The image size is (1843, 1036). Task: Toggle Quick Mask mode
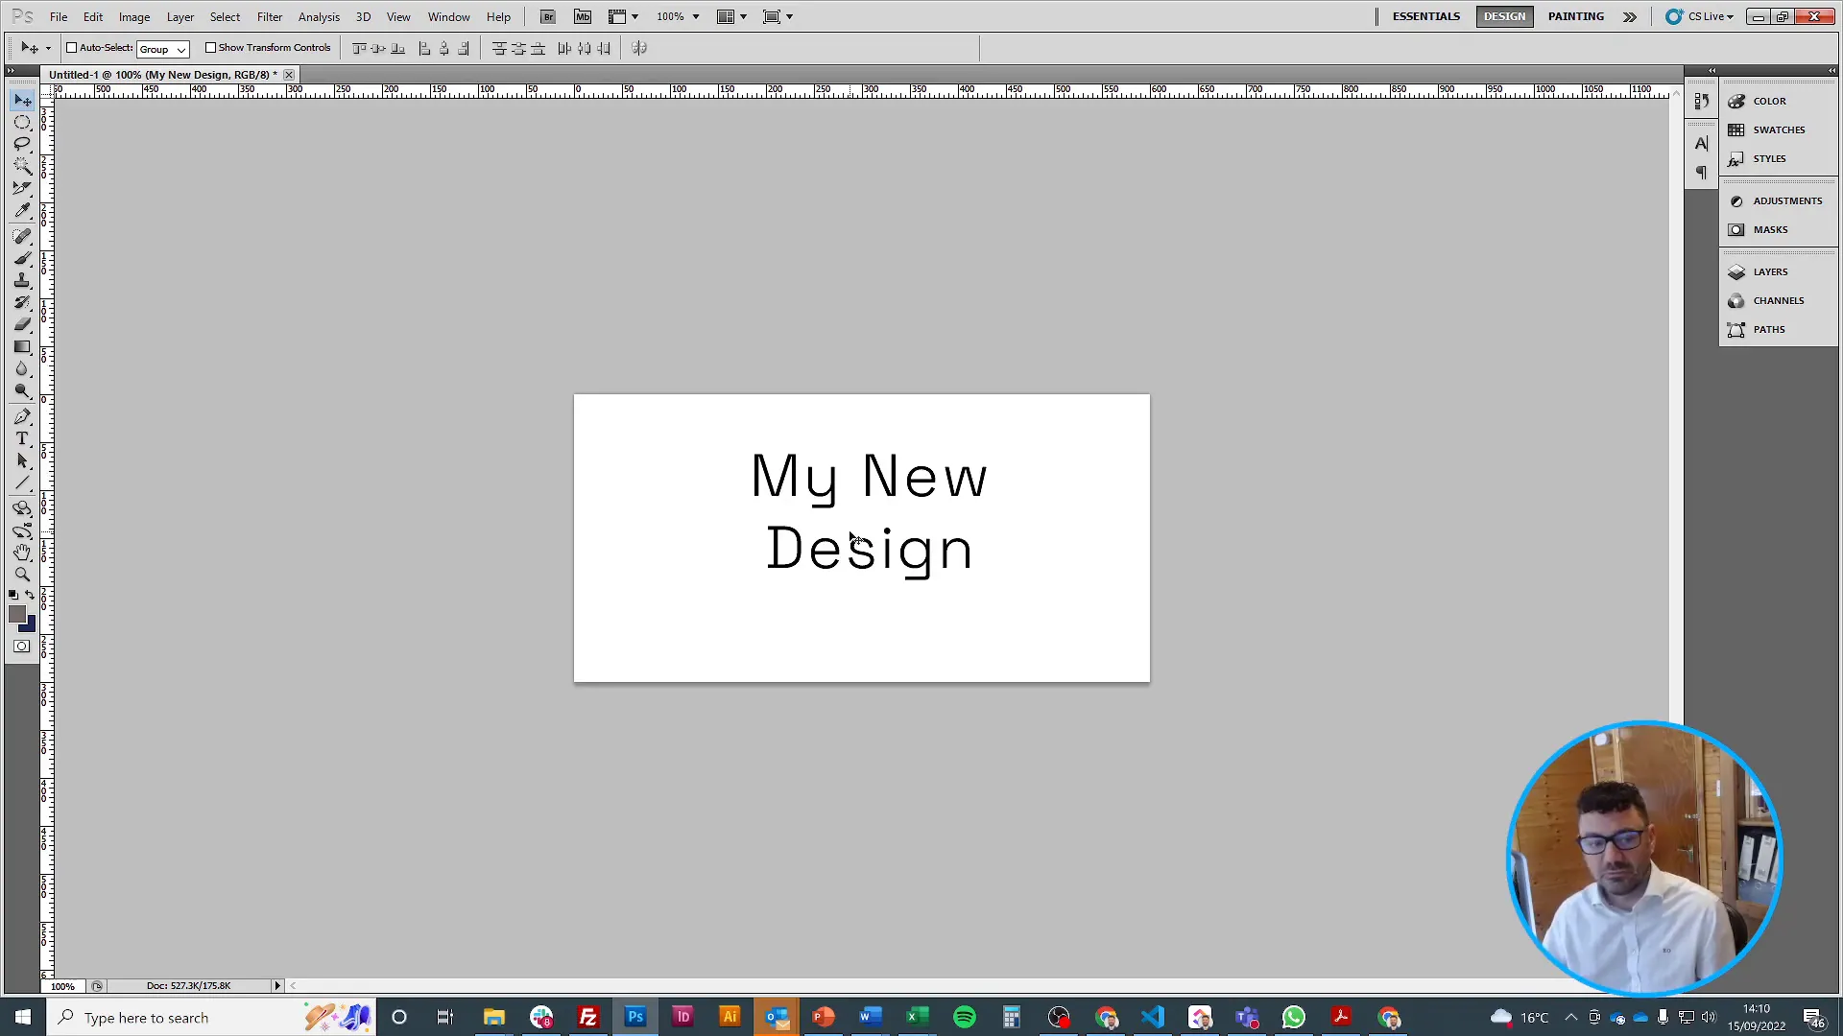click(22, 647)
